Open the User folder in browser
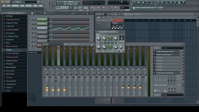Viewport: 199px width, 112px height. pos(8,91)
